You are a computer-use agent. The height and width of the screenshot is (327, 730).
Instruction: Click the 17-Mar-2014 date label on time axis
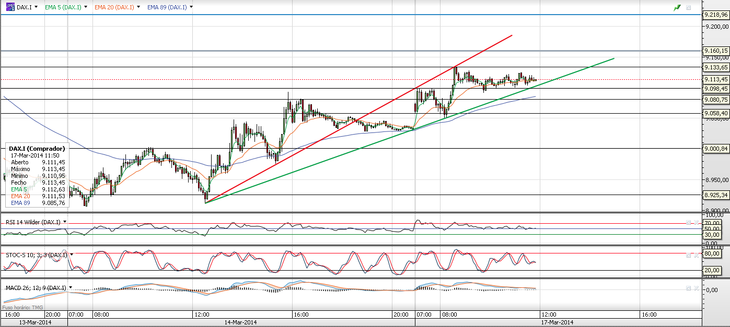(557, 322)
